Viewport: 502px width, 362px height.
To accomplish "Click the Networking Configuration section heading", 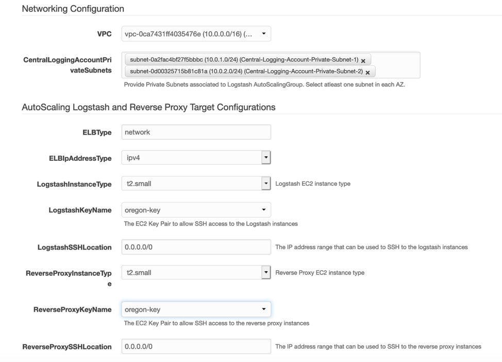I will tap(72, 9).
